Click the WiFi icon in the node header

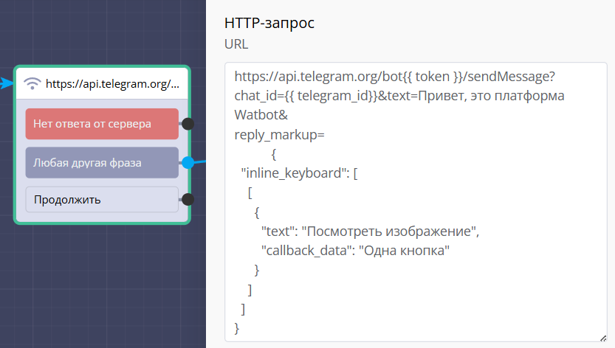[x=32, y=83]
